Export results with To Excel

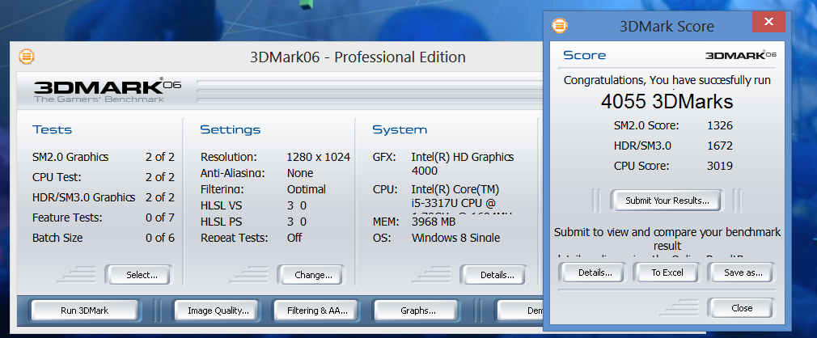667,273
